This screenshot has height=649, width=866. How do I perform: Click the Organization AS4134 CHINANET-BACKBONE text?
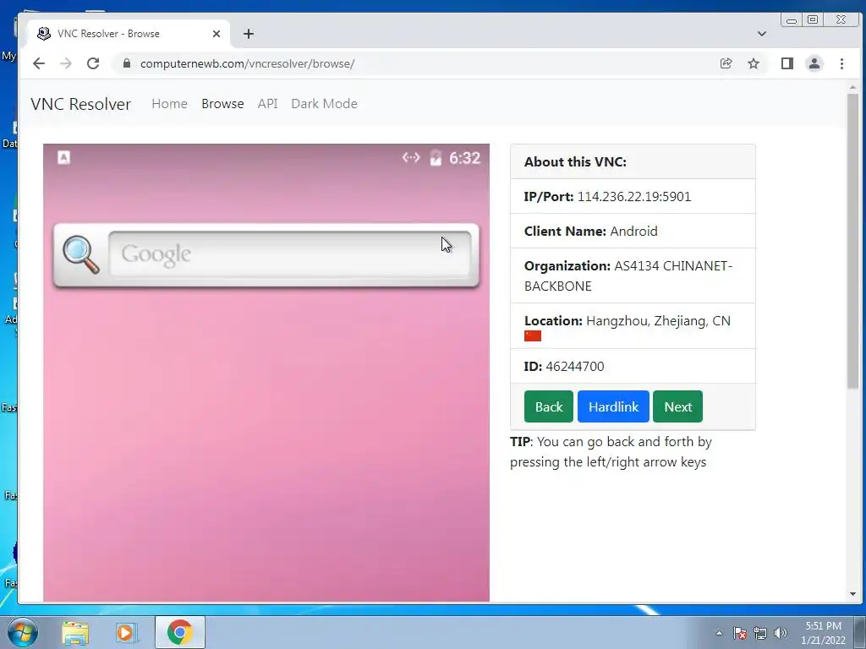pos(628,276)
